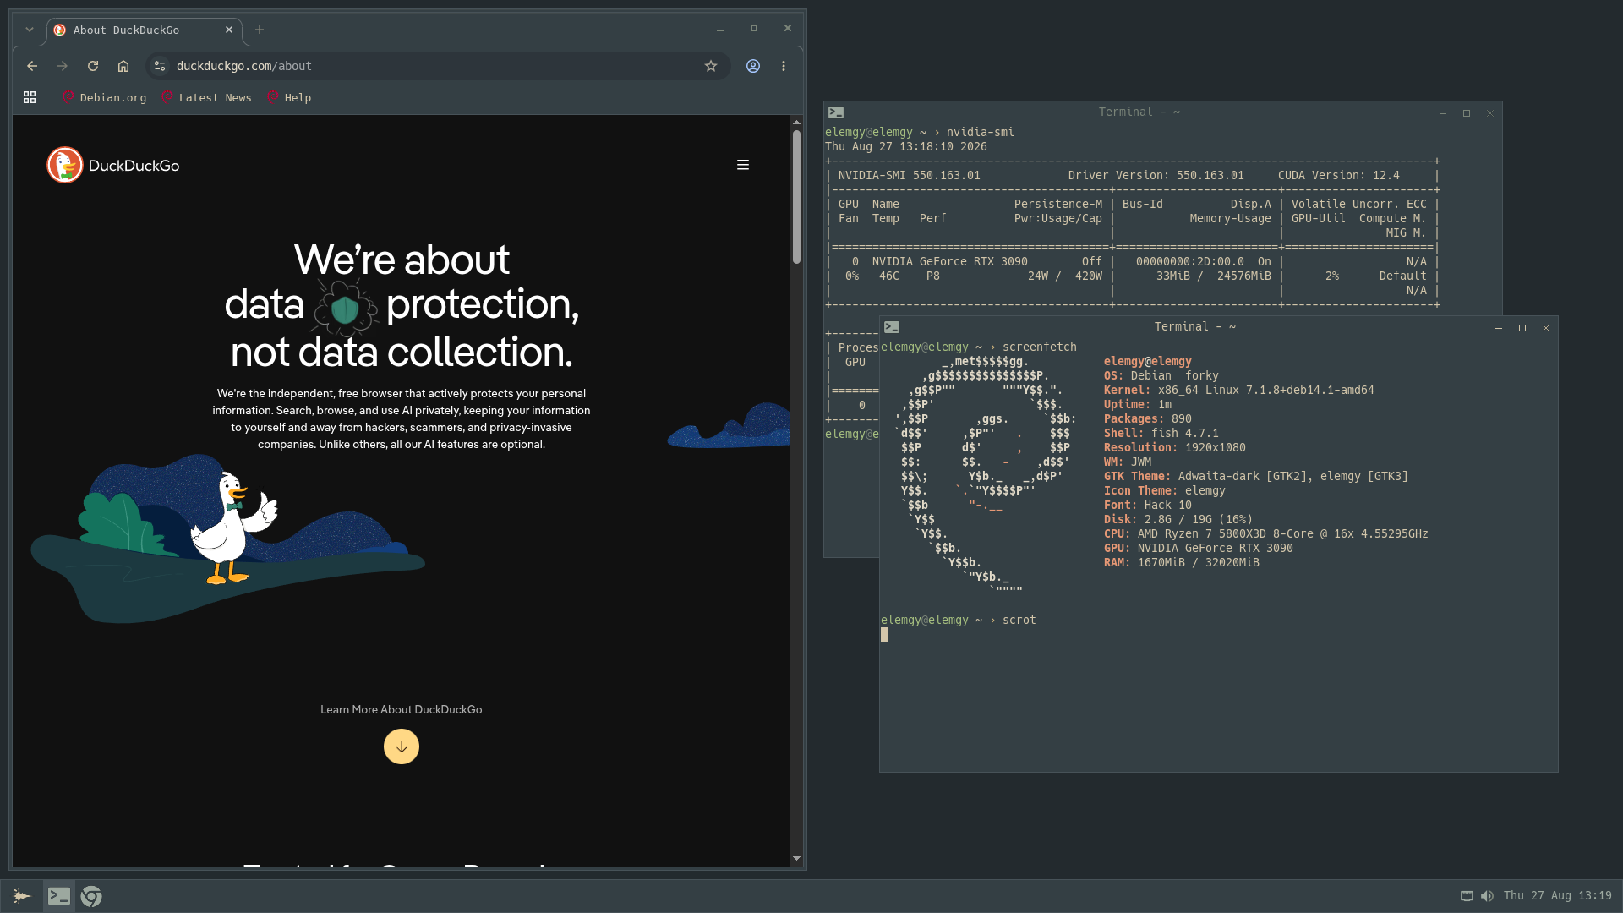
Task: Click the GeForce RTX 3090 name in nvidia-smi
Action: (x=950, y=262)
